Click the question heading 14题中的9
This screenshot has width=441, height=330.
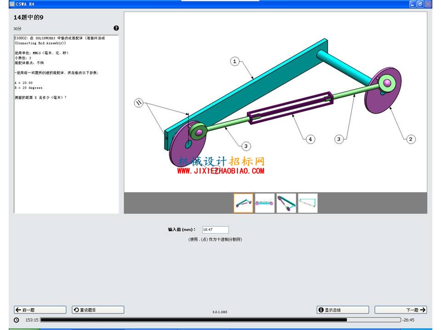(28, 17)
